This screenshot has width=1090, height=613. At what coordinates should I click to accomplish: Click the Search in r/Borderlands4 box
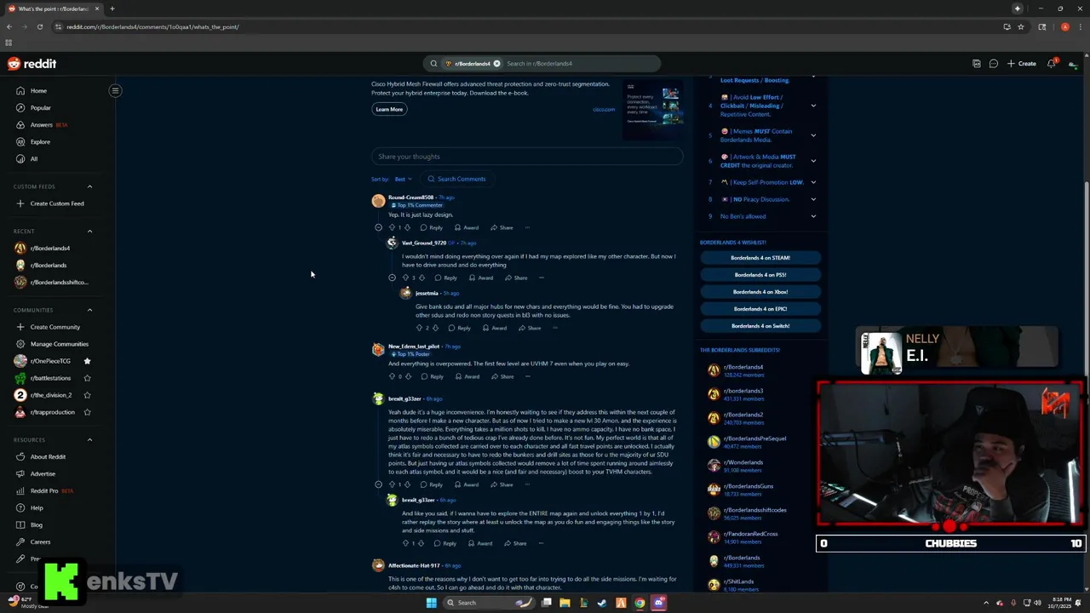pyautogui.click(x=581, y=64)
